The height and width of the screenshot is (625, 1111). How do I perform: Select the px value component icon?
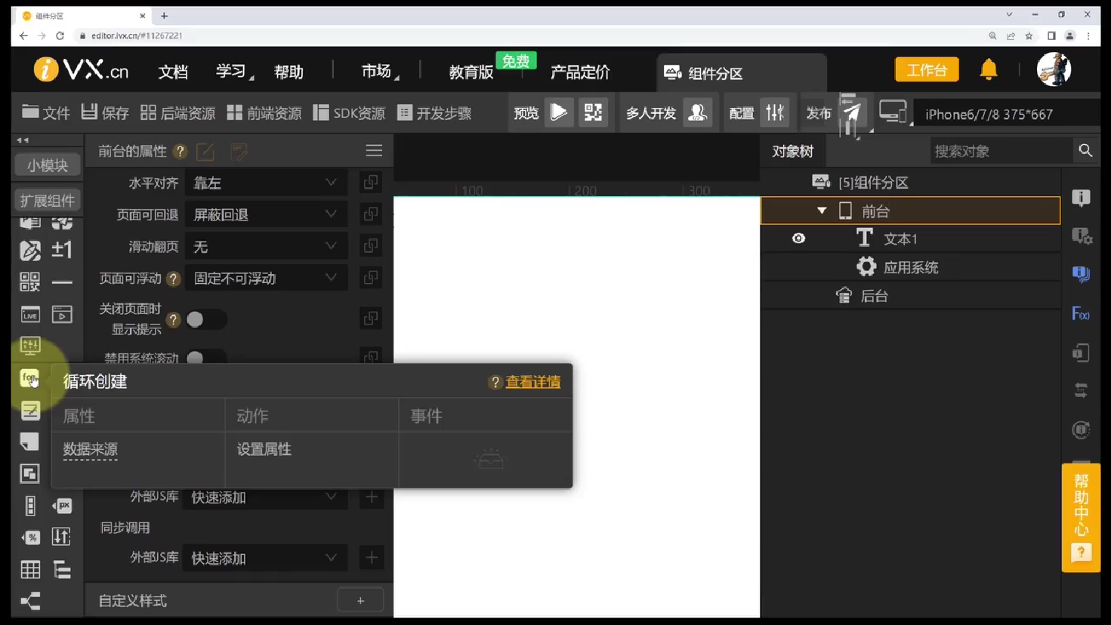tap(62, 505)
